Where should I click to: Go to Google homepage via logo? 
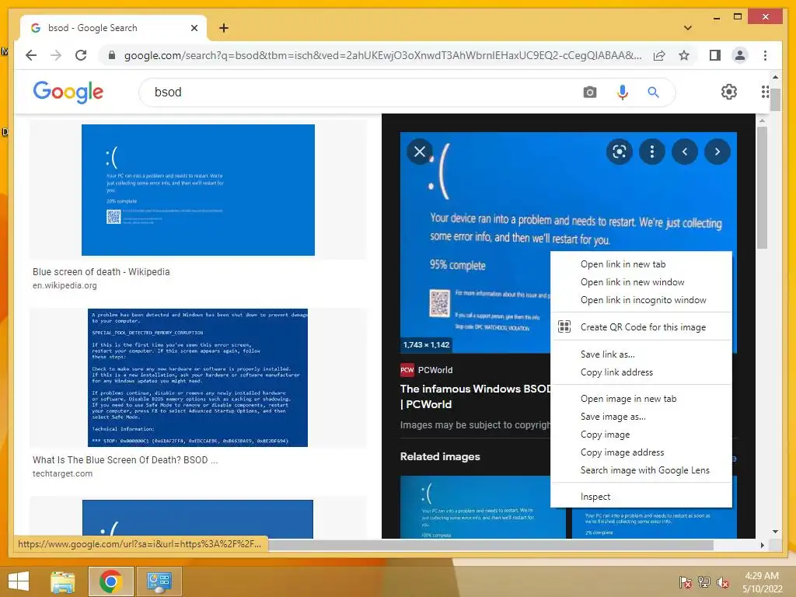point(68,92)
